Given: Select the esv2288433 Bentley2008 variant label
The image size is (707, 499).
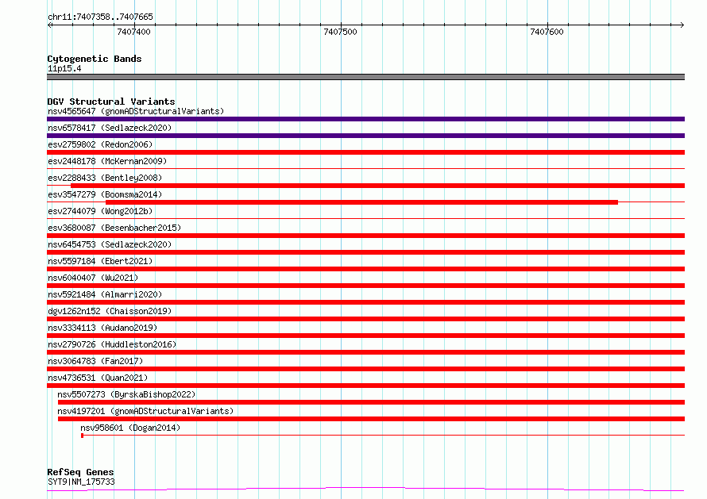Looking at the screenshot, I should (105, 178).
